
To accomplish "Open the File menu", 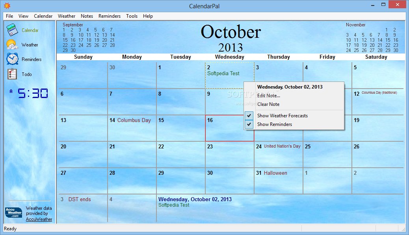I will [x=9, y=16].
